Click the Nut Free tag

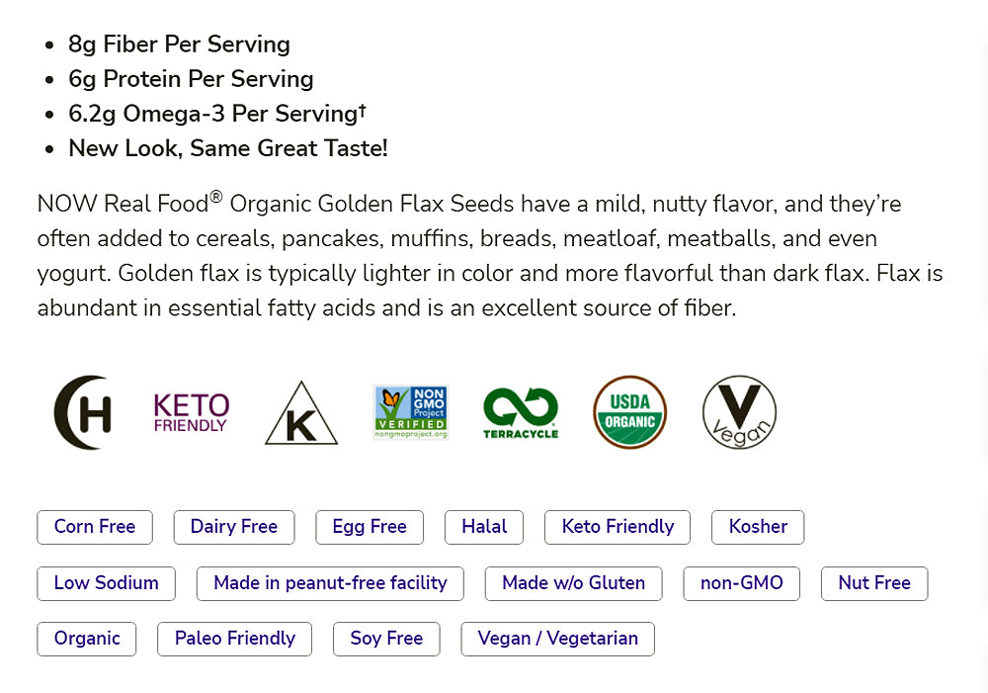[874, 583]
